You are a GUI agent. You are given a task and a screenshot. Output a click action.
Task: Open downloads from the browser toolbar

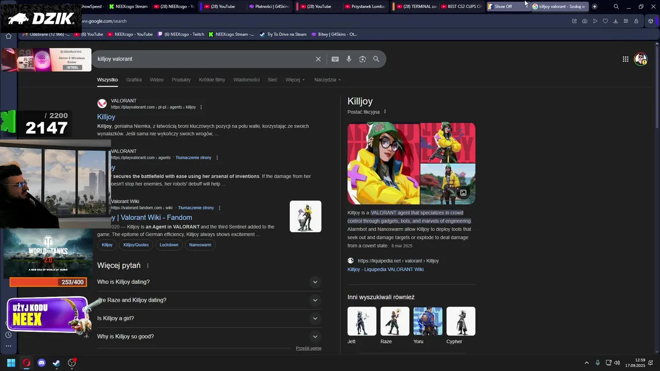point(616,21)
